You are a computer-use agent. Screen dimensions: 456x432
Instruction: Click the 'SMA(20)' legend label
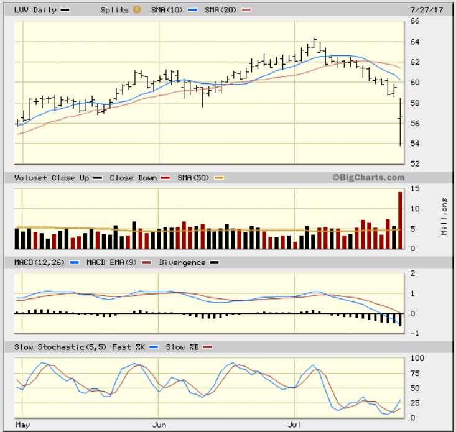(220, 10)
